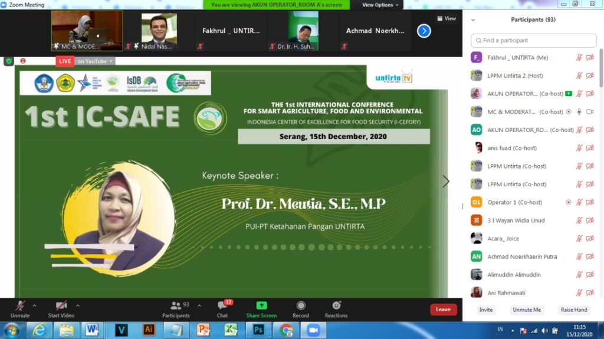
Task: Click the green Share Screen icon
Action: click(x=261, y=305)
